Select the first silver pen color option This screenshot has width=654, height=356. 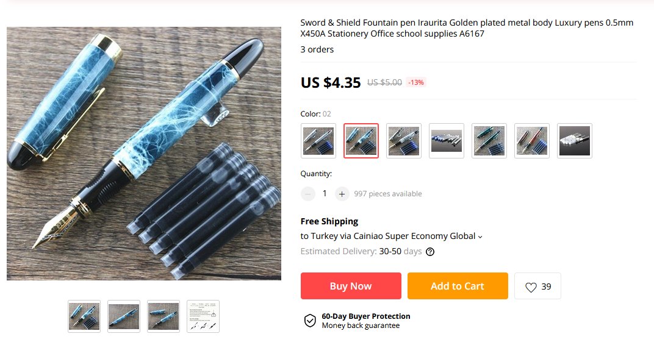pos(318,141)
